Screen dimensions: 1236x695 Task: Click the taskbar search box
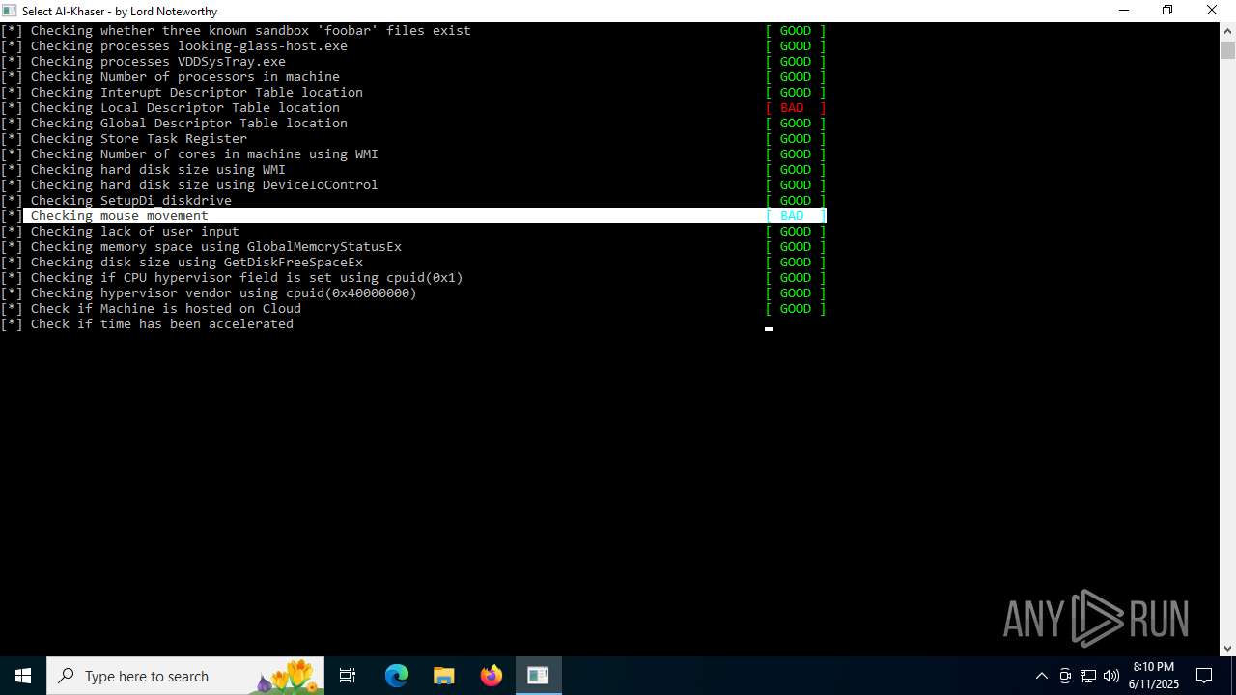(185, 676)
